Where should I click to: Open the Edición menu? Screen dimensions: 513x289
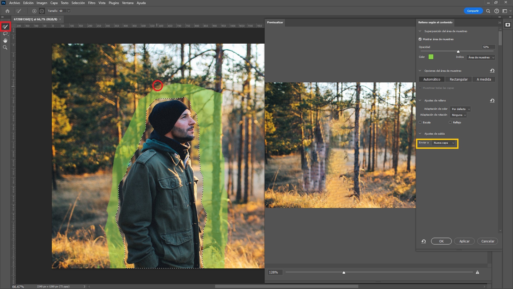click(28, 3)
